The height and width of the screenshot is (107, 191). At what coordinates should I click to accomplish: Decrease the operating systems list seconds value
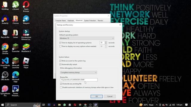coord(106,43)
